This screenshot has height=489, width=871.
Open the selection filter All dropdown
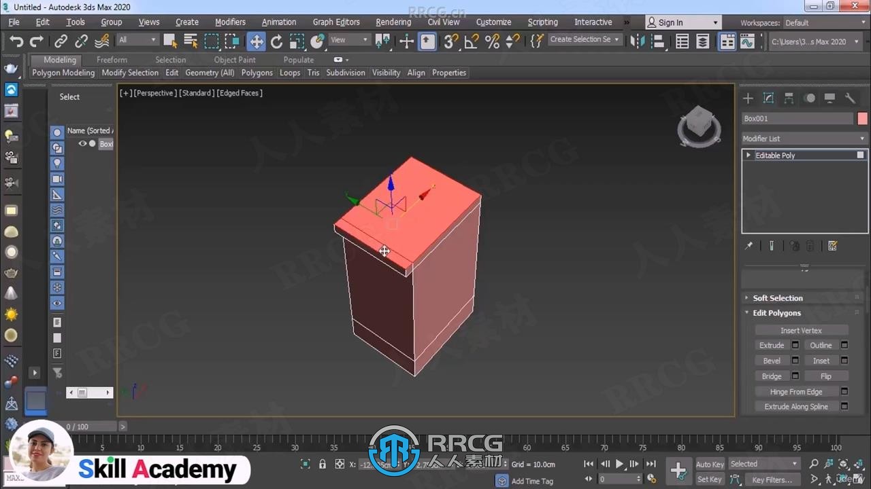click(x=137, y=40)
